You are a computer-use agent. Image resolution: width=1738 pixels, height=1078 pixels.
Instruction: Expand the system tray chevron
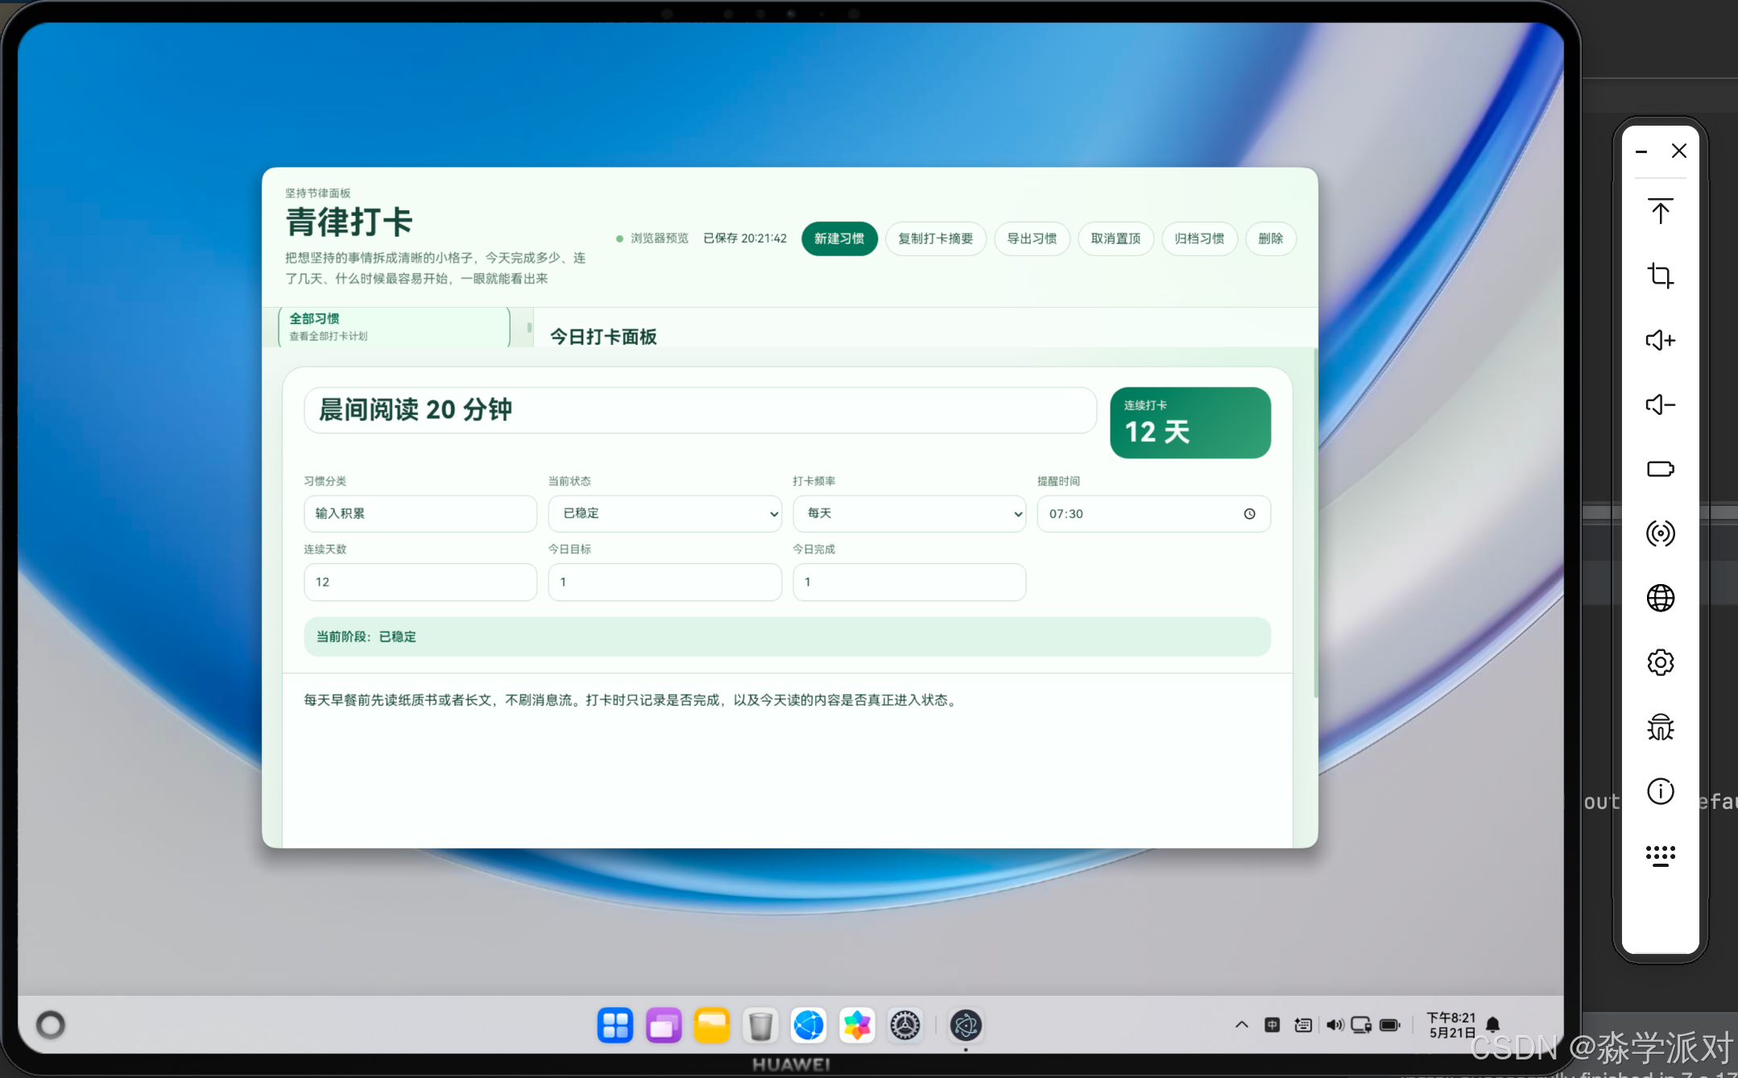pos(1241,1025)
